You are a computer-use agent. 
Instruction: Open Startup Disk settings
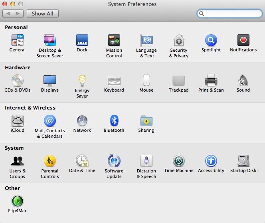coord(243,161)
